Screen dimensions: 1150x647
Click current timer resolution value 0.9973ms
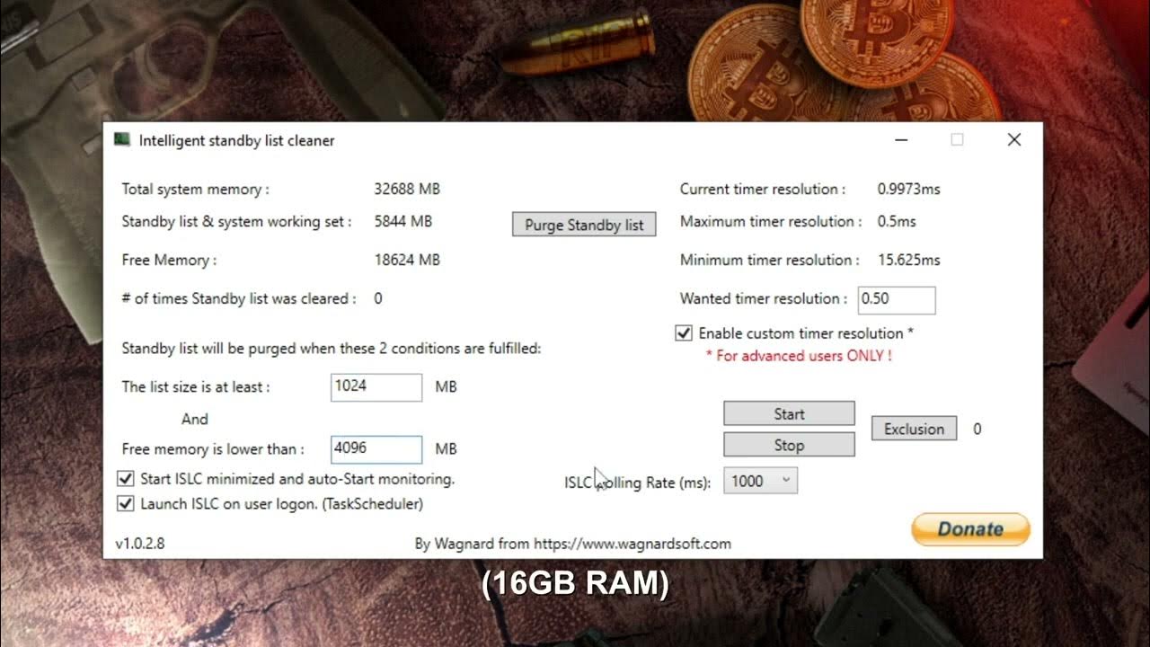[908, 190]
